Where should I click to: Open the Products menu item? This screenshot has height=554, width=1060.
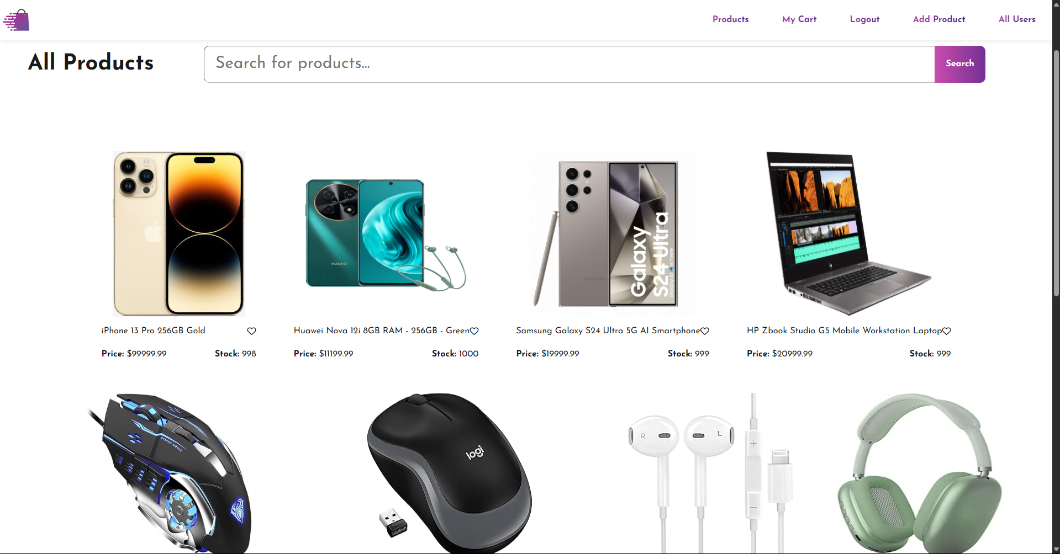pos(730,19)
